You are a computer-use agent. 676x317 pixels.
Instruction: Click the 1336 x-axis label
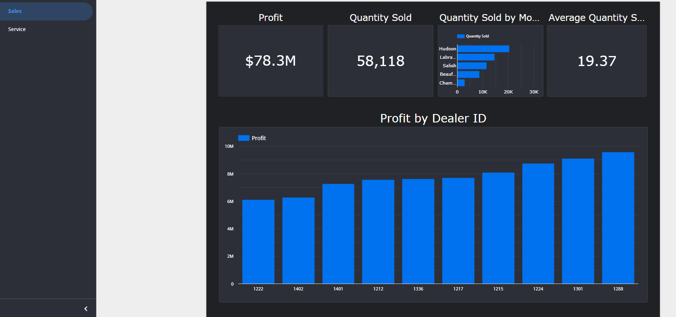point(418,289)
